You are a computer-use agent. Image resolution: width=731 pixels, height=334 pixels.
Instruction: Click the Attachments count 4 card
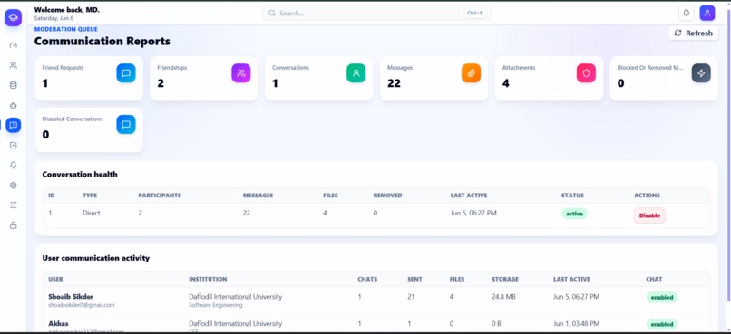[x=549, y=78]
